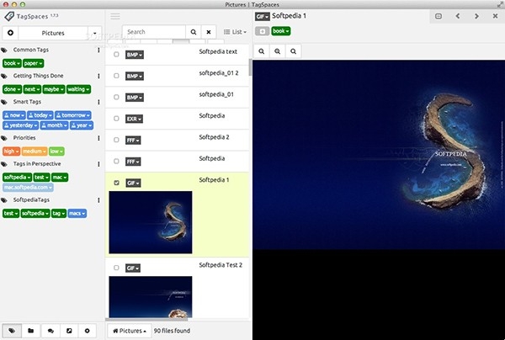The image size is (505, 340).
Task: Check the box for softpedia_01
Action: [x=116, y=97]
